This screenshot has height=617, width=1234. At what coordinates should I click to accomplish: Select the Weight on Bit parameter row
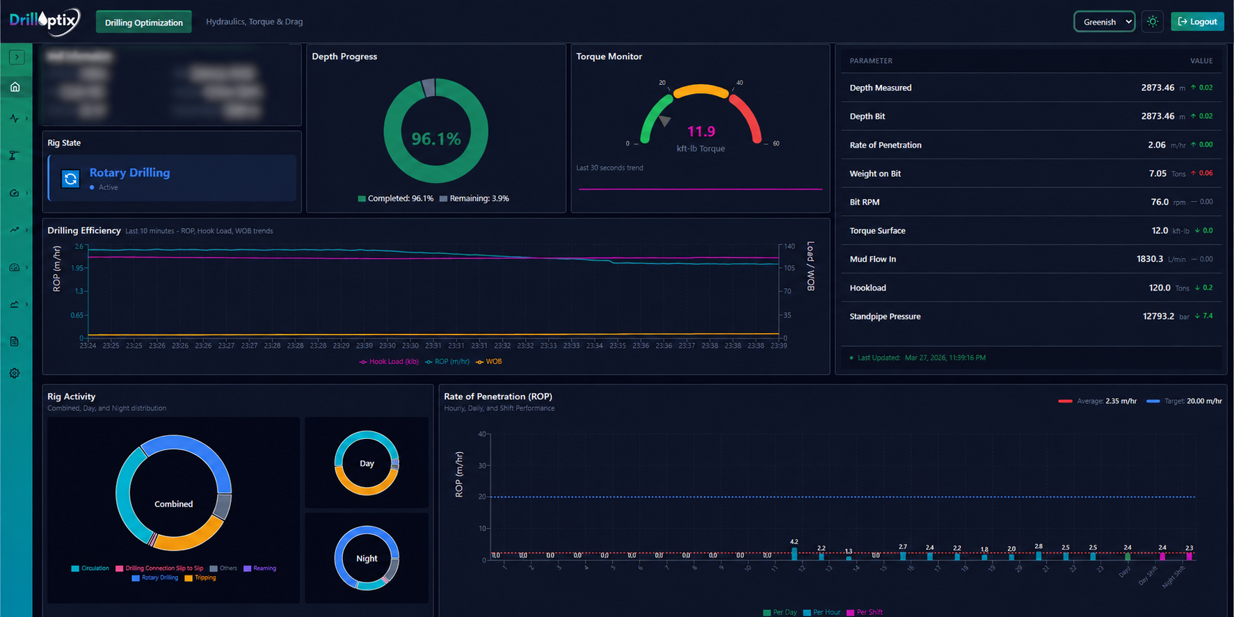[x=1031, y=173]
